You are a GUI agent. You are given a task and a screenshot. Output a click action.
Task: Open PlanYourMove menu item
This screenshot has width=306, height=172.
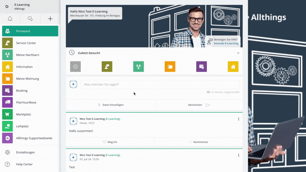[30, 102]
